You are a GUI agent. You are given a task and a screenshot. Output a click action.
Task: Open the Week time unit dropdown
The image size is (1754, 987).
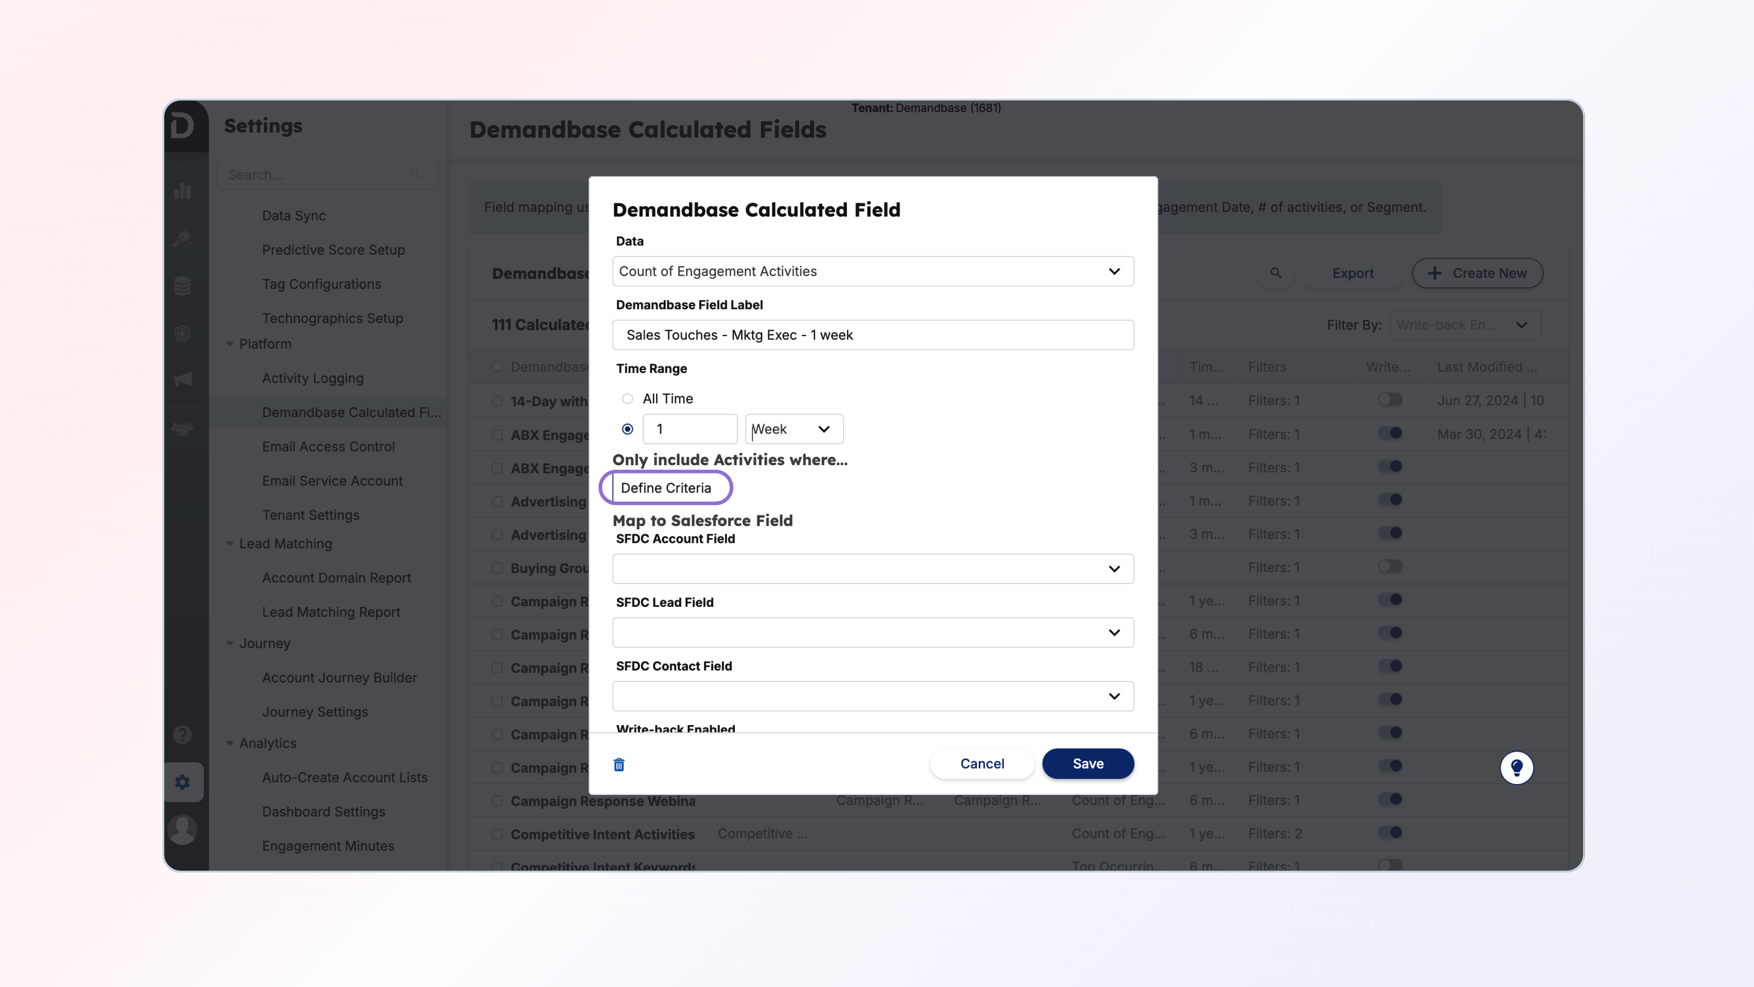point(793,429)
